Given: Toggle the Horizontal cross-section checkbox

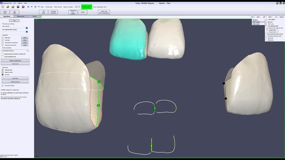Looking at the screenshot, I should [x=3, y=43].
